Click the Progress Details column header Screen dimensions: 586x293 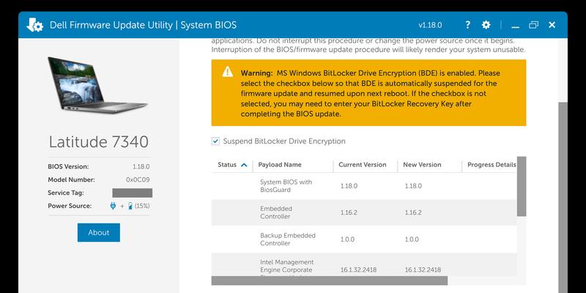(x=492, y=165)
